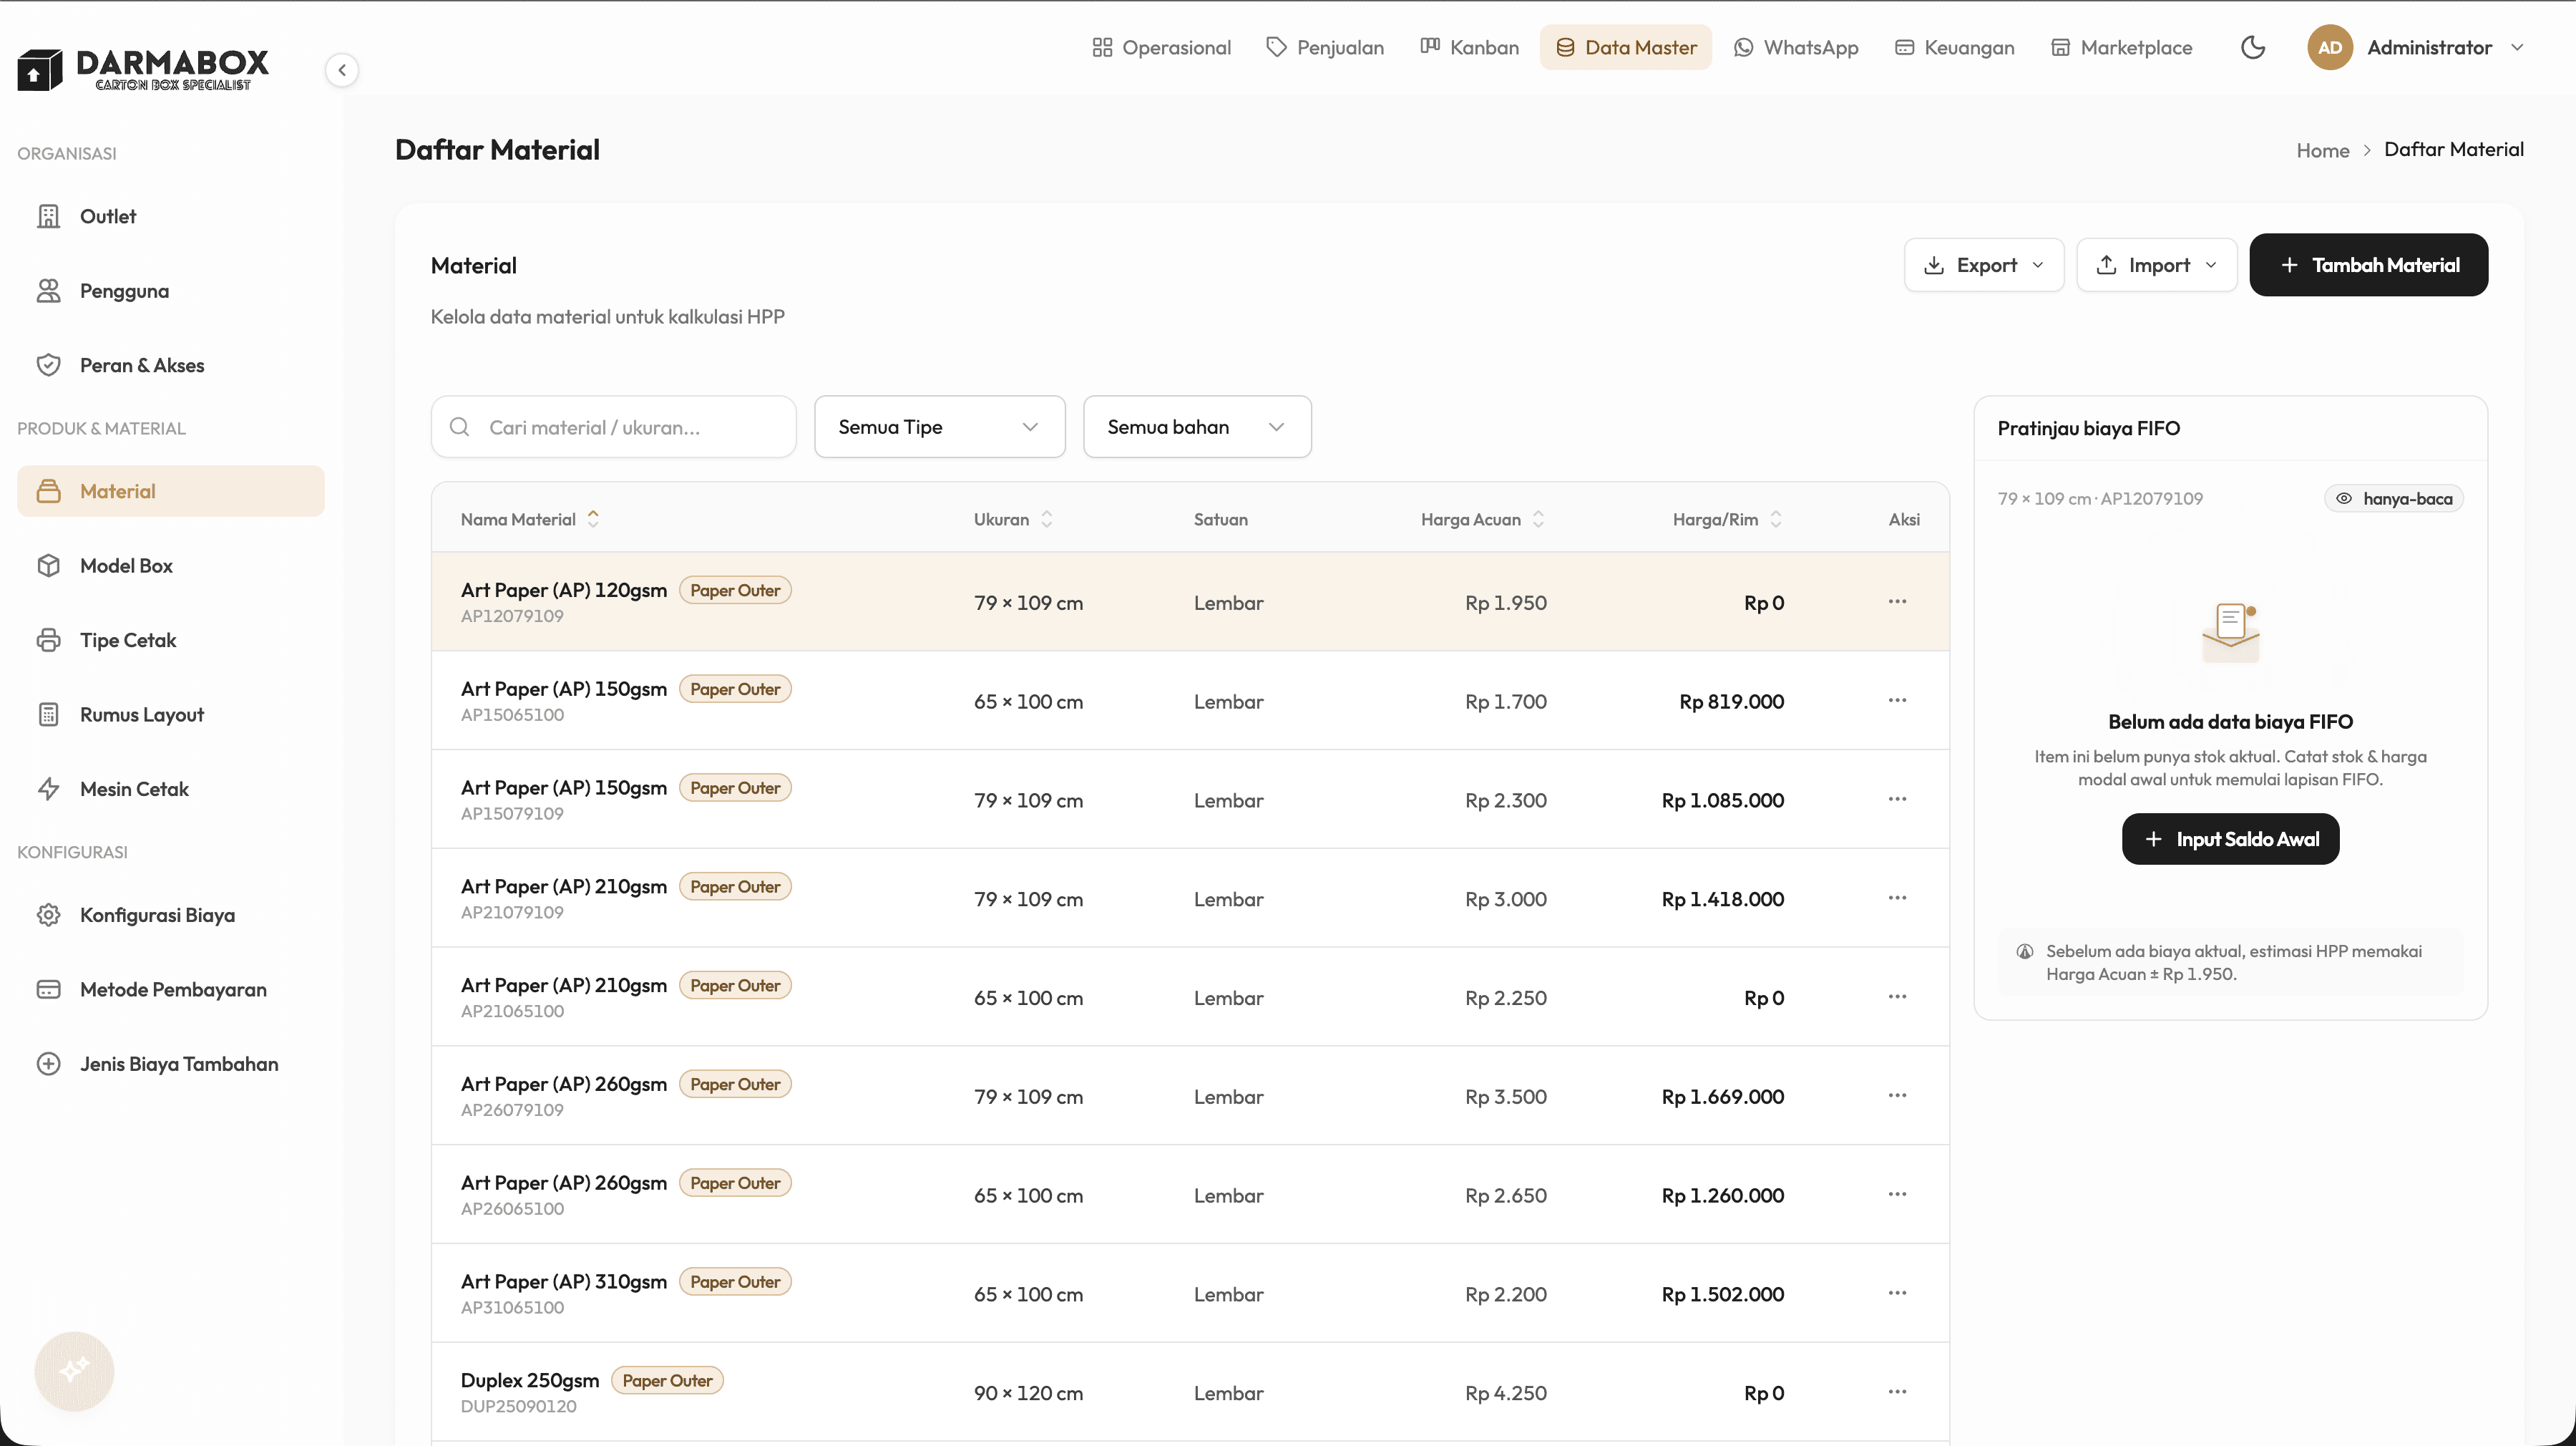
Task: Open Model Box page
Action: click(171, 566)
